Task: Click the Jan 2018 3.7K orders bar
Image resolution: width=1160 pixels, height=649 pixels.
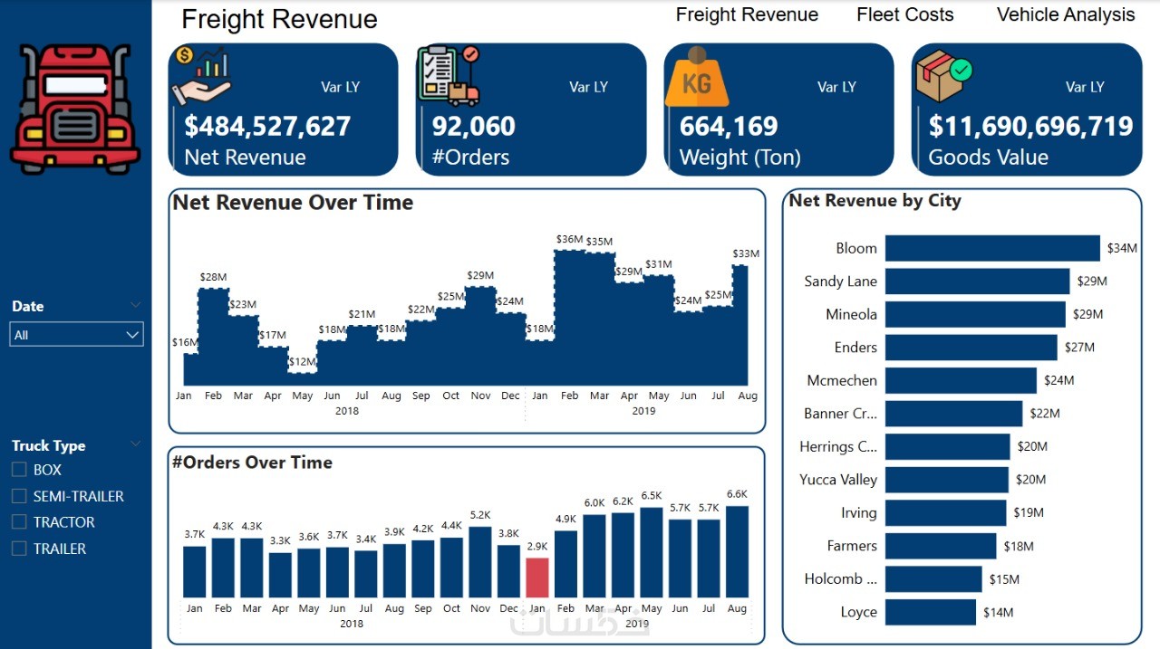Action: coord(194,572)
